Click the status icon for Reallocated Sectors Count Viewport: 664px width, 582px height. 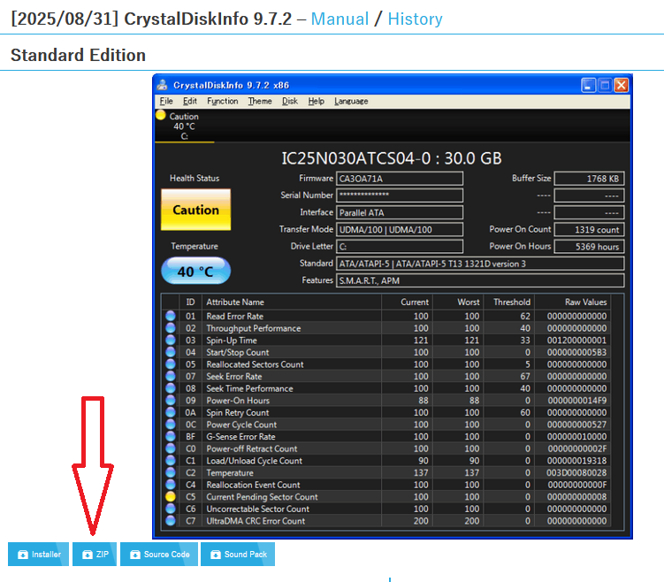pos(171,364)
